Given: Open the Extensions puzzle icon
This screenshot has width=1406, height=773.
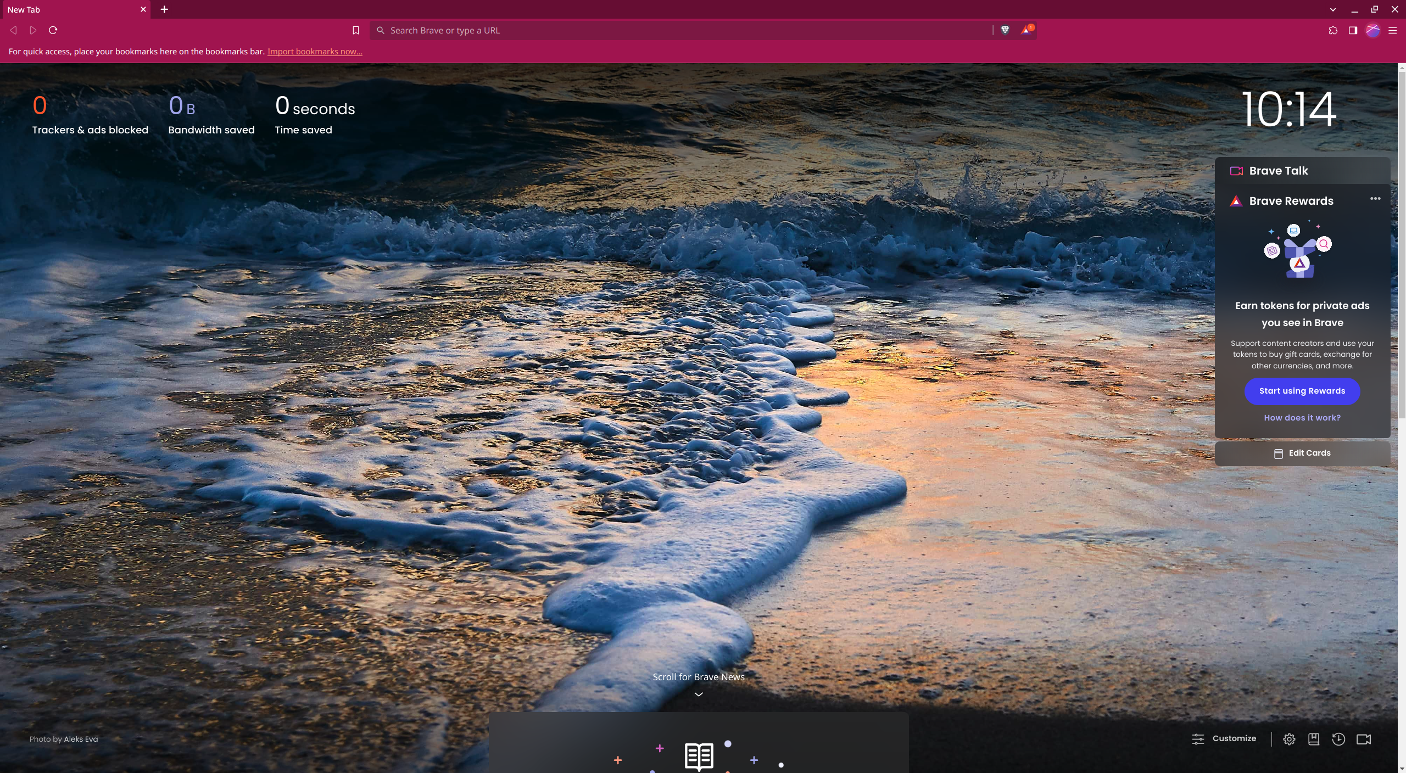Looking at the screenshot, I should coord(1333,30).
